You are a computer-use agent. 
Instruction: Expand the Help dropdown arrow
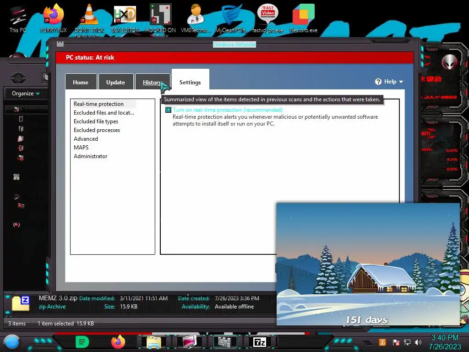(x=401, y=82)
